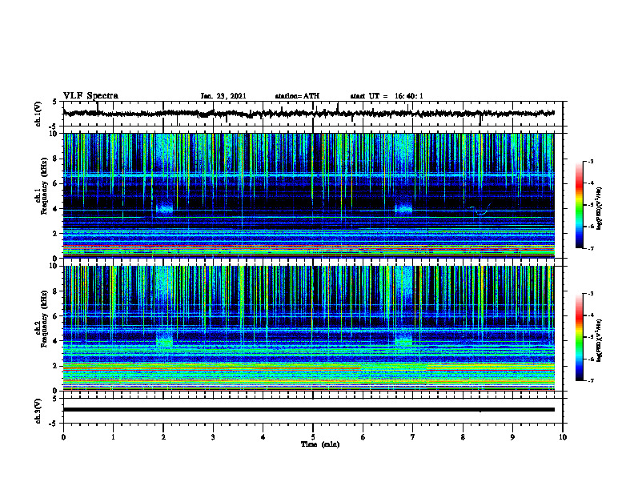Click the "VLF Spectra" plot title

[x=90, y=96]
